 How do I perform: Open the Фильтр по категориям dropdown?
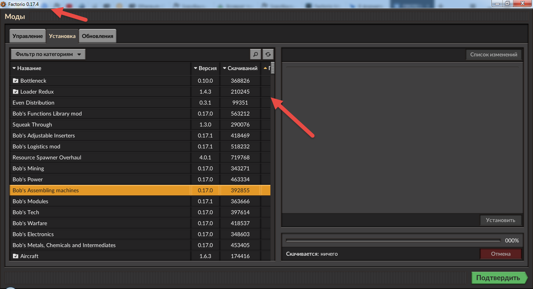pyautogui.click(x=48, y=54)
